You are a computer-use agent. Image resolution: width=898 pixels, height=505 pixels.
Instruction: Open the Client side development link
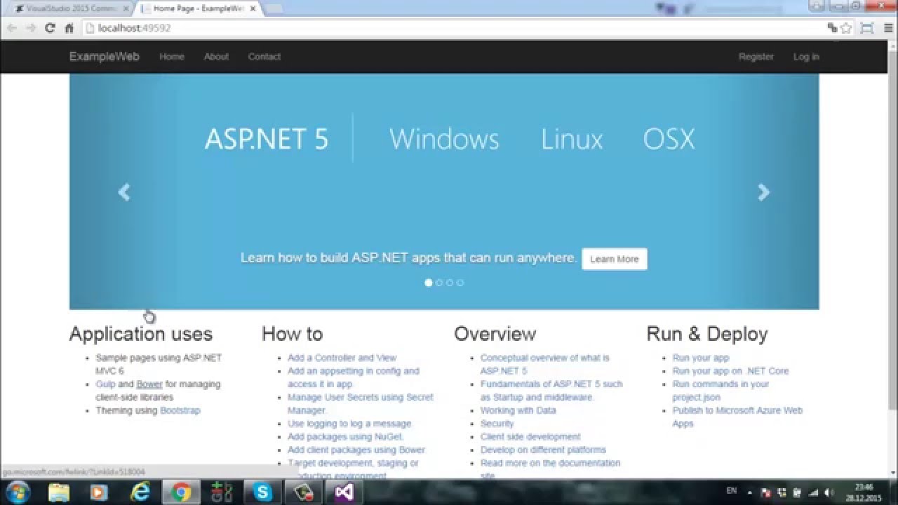pyautogui.click(x=530, y=437)
